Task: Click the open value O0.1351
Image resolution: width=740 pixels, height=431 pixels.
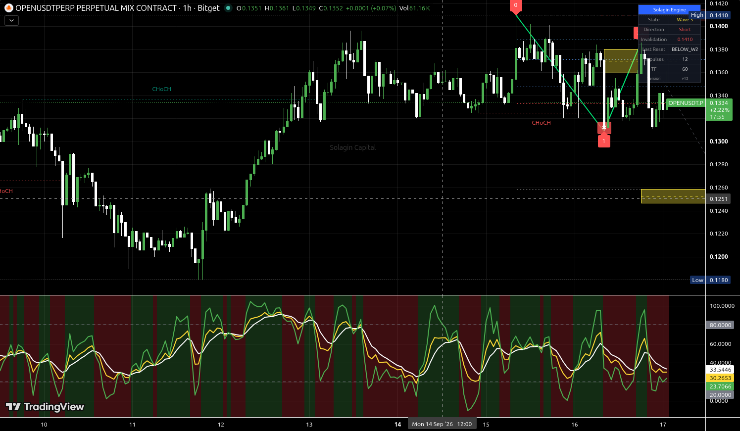Action: (249, 8)
